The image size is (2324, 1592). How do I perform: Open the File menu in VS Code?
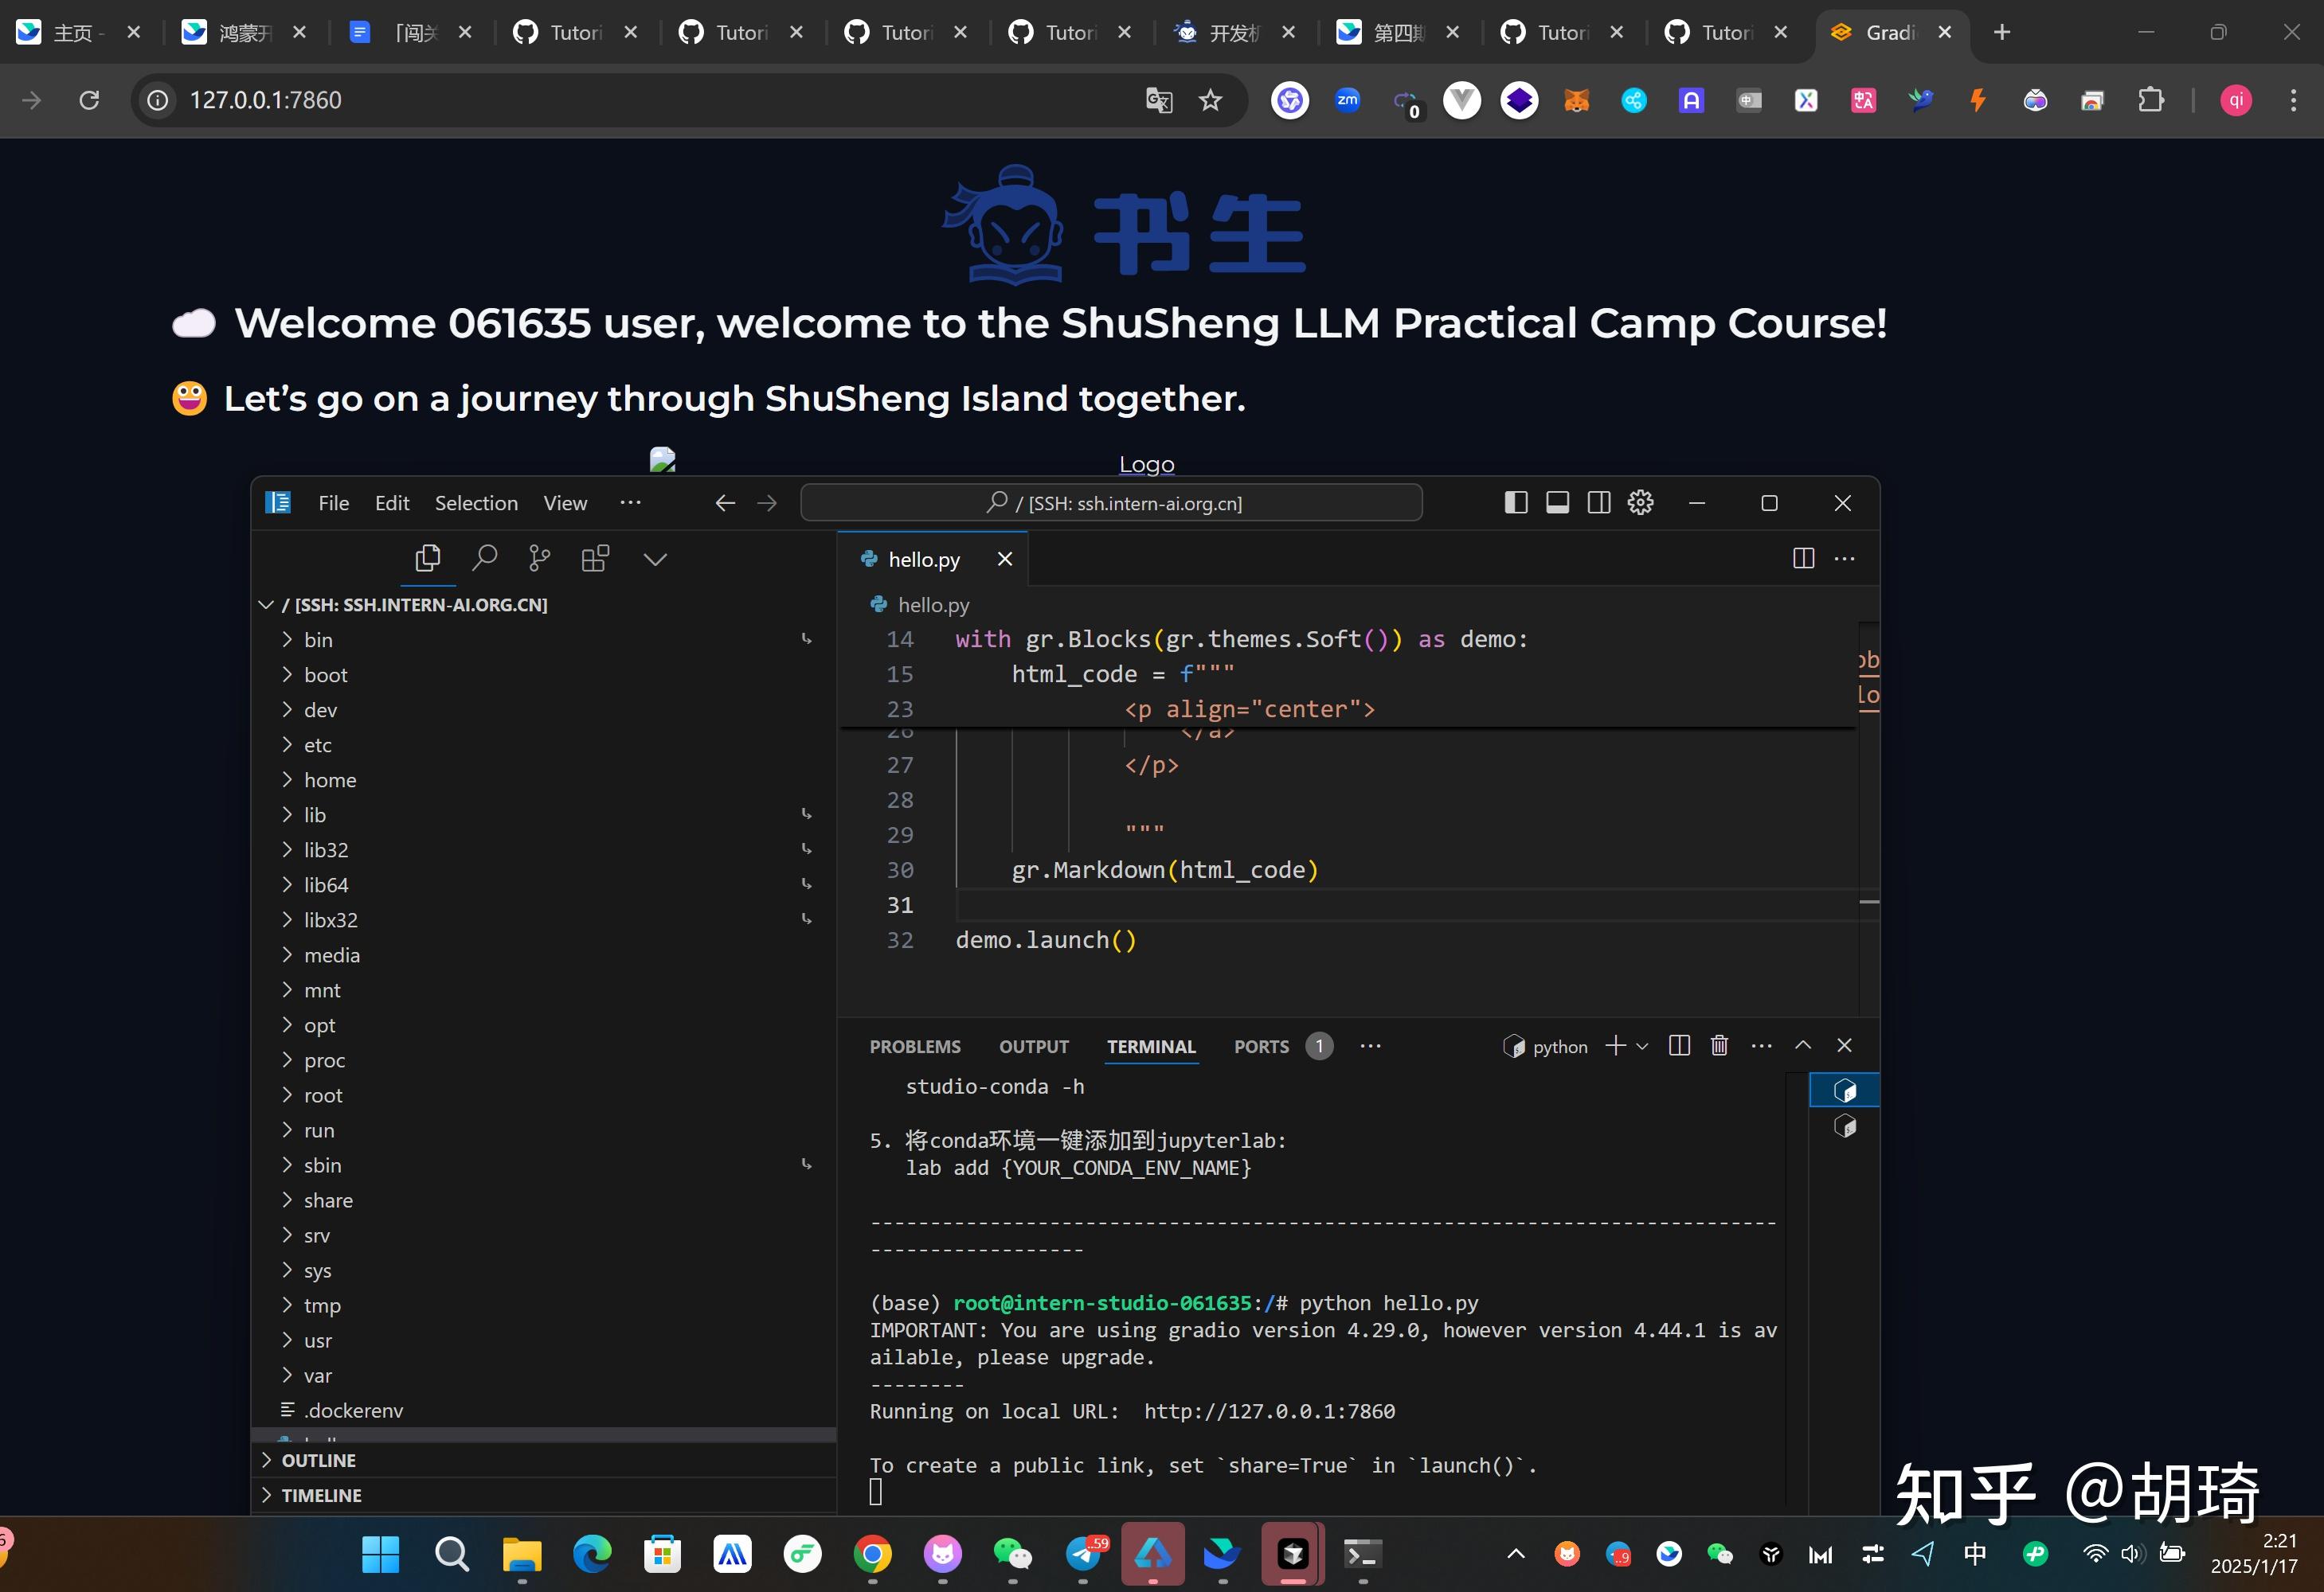click(x=334, y=503)
